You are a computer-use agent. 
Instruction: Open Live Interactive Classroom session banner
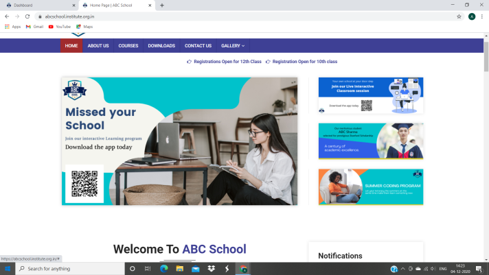pyautogui.click(x=371, y=95)
